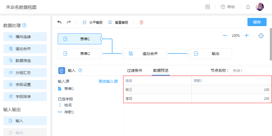The image size is (272, 136).
Task: Apply 垂直等距 vertical spacing
Action: pos(118,22)
